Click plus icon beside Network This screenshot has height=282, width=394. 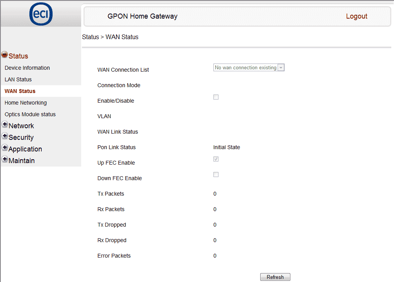coord(5,125)
